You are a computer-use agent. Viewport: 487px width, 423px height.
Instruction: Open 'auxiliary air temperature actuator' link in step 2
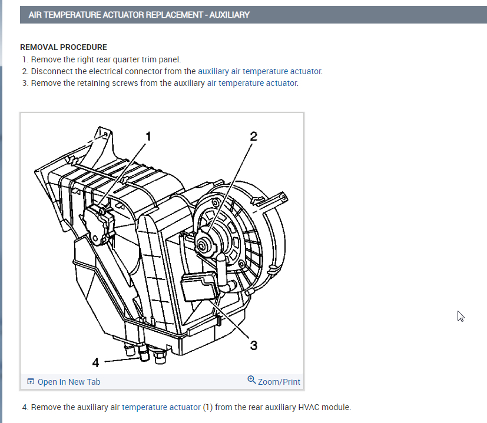coord(260,71)
